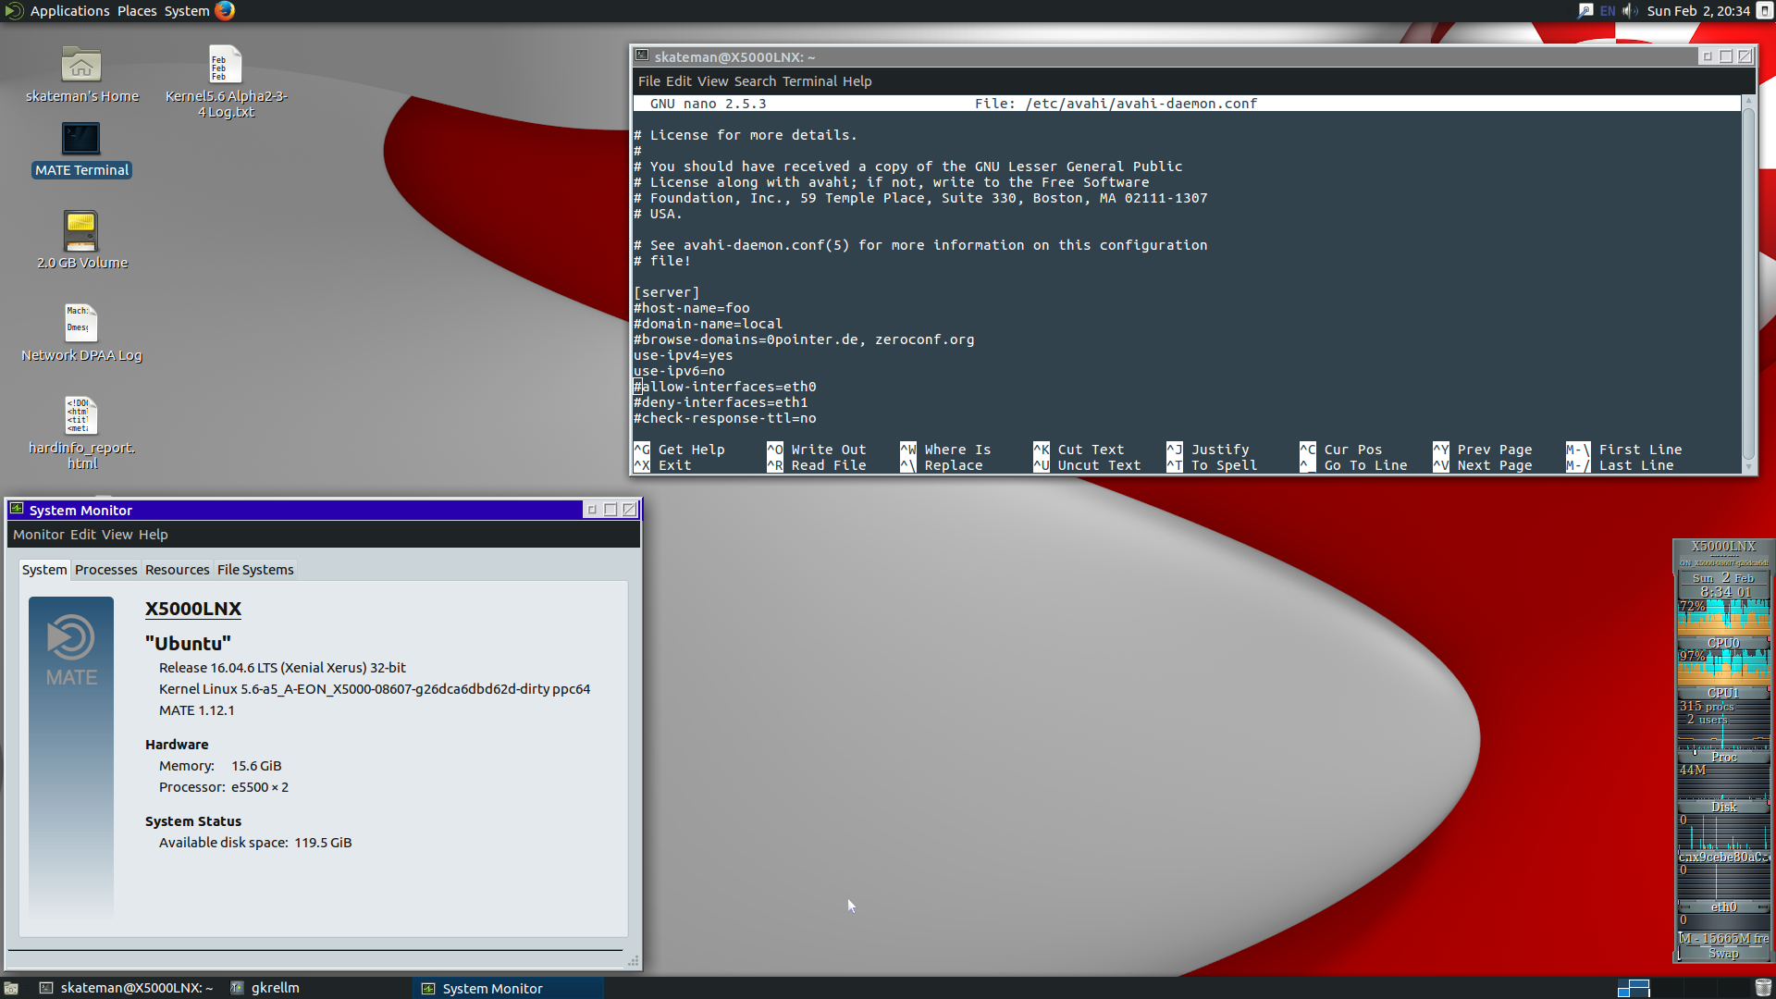
Task: Click the gkrellm X5000LNX hostname label
Action: [x=1723, y=547]
